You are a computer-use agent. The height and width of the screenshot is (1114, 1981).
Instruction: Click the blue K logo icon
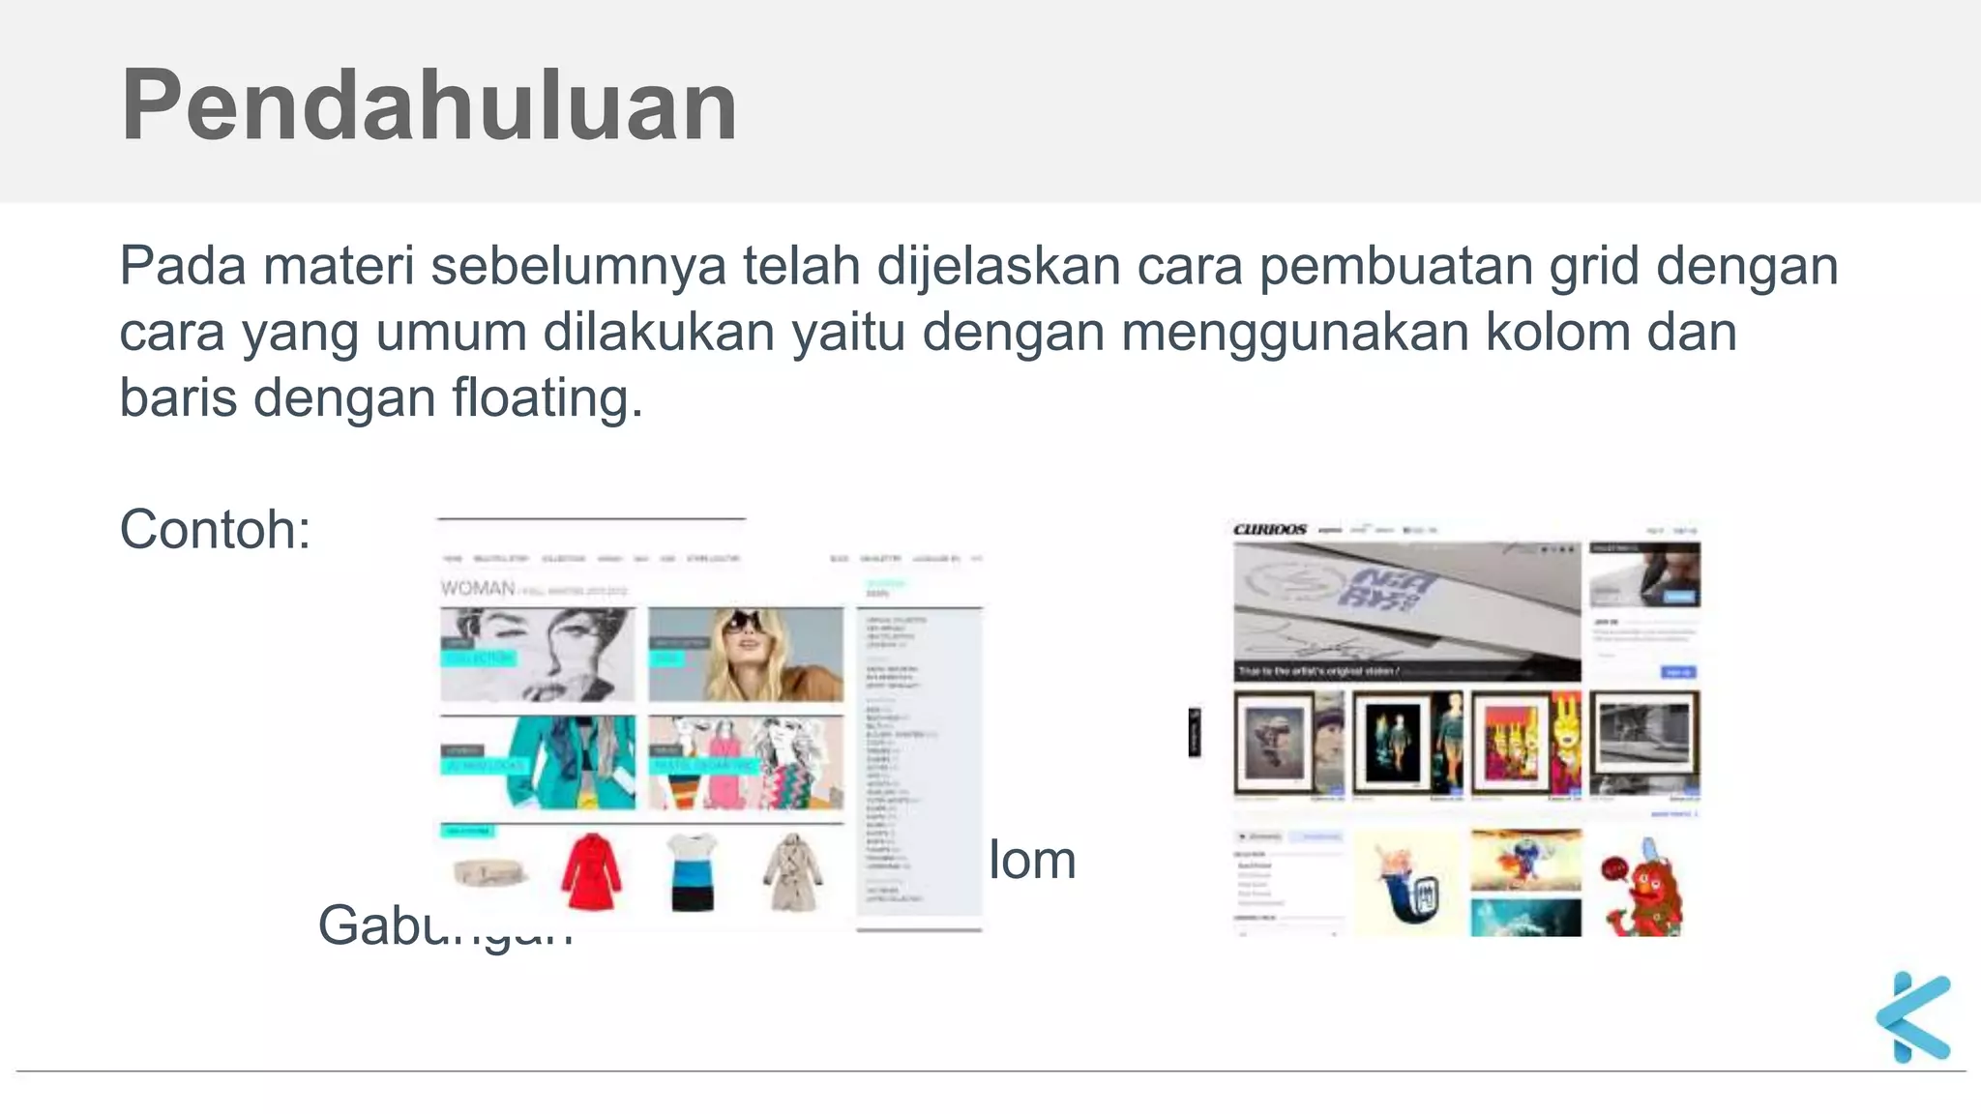tap(1913, 1016)
